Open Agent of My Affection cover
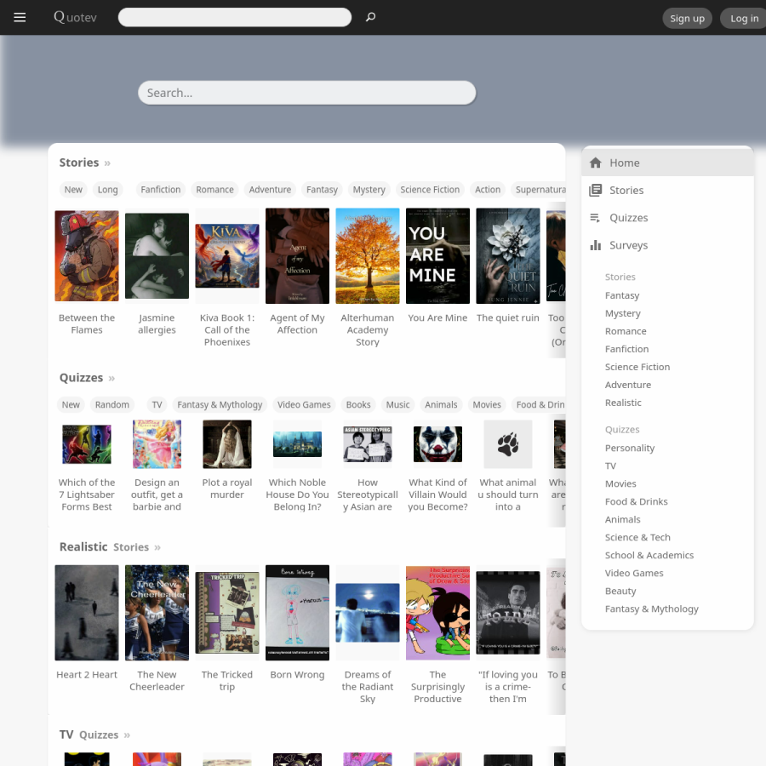The height and width of the screenshot is (766, 766). pyautogui.click(x=298, y=256)
